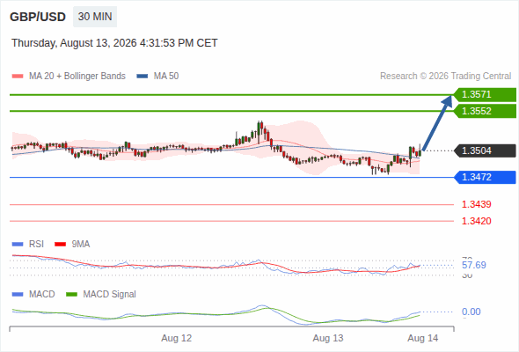Select the 1.3552 resistance price tag
The width and height of the screenshot is (519, 352).
click(x=485, y=111)
